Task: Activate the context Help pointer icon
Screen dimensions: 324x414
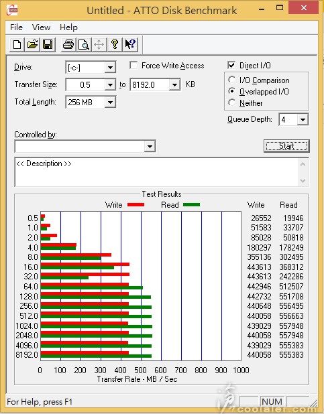Action: coord(130,44)
